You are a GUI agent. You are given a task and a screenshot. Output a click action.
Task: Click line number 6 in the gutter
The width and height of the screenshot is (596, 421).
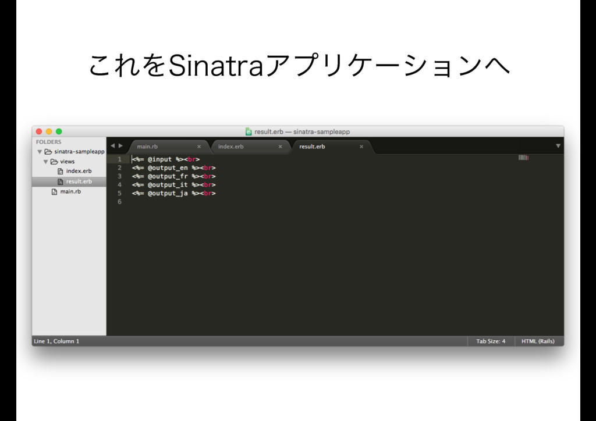click(x=119, y=202)
